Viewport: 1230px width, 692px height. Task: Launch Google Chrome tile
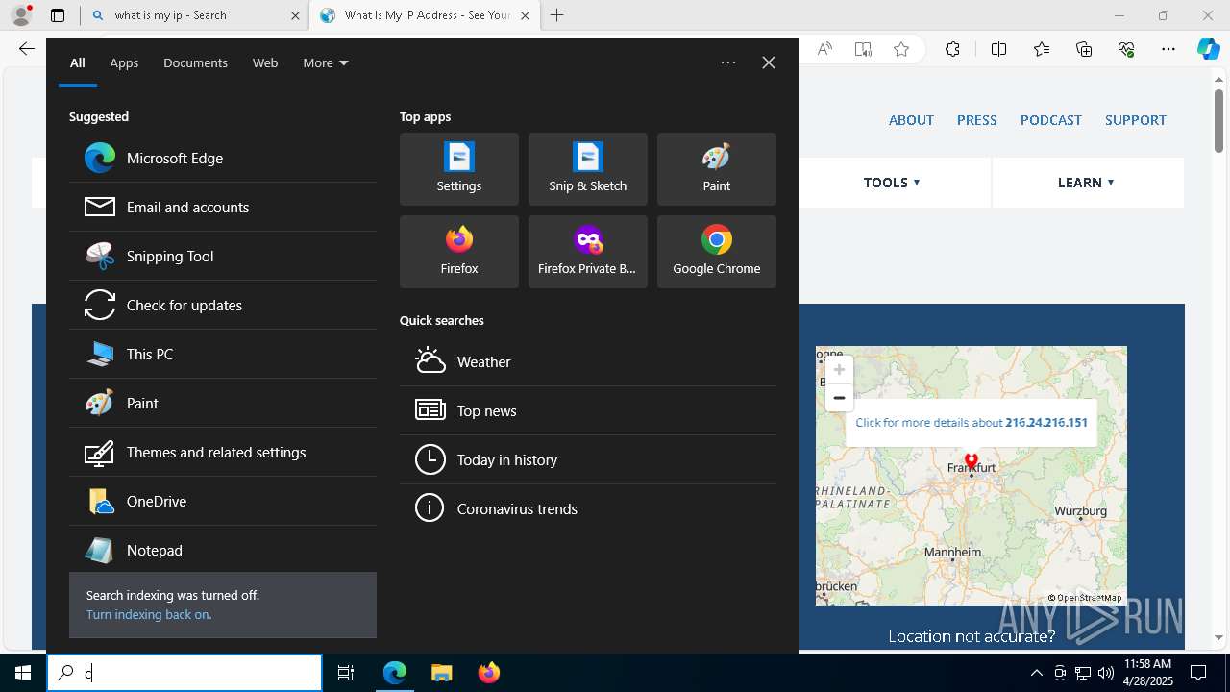pos(717,252)
